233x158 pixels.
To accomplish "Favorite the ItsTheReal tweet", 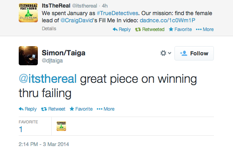I will coord(180,29).
